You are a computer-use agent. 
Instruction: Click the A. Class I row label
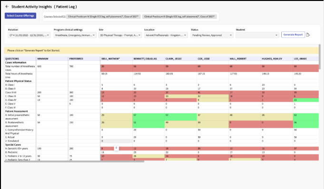pos(10,85)
